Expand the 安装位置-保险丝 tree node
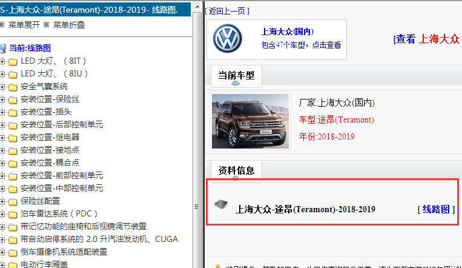 click(2, 99)
